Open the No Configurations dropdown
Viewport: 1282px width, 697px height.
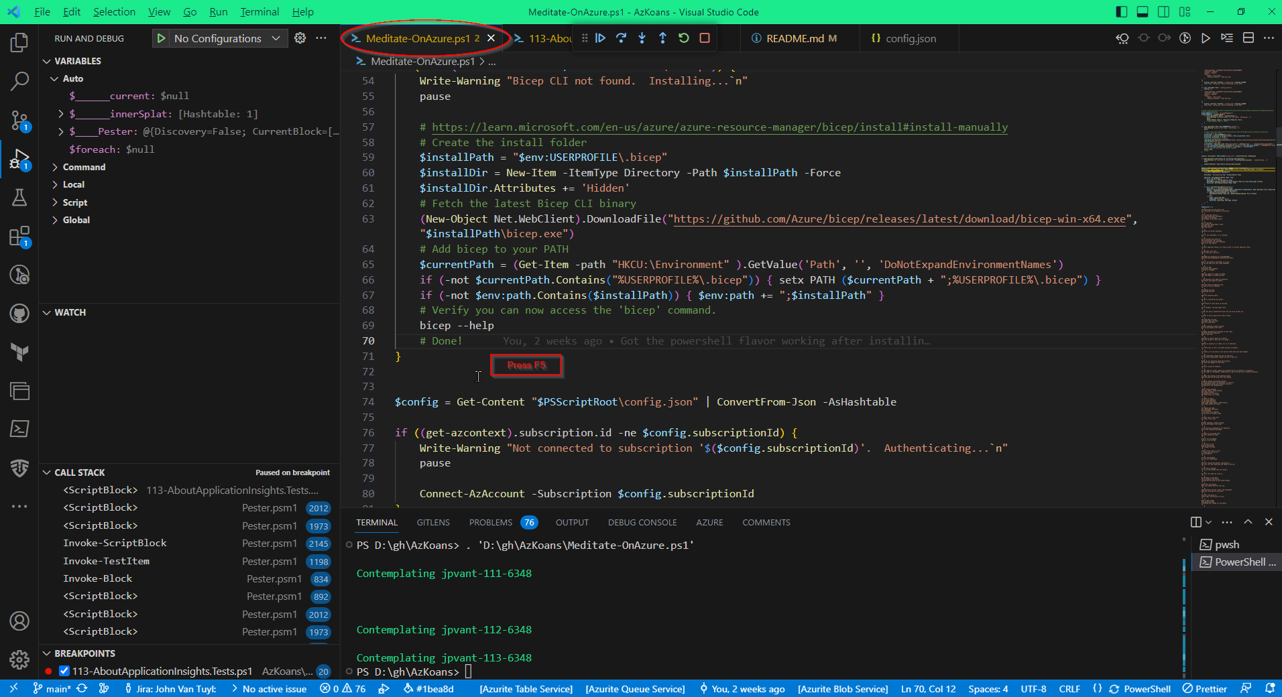point(227,38)
